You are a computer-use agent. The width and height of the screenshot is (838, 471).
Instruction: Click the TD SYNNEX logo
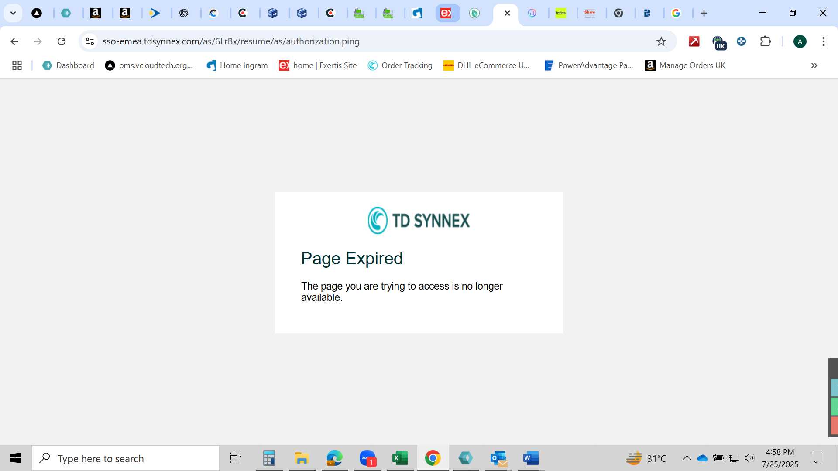419,220
